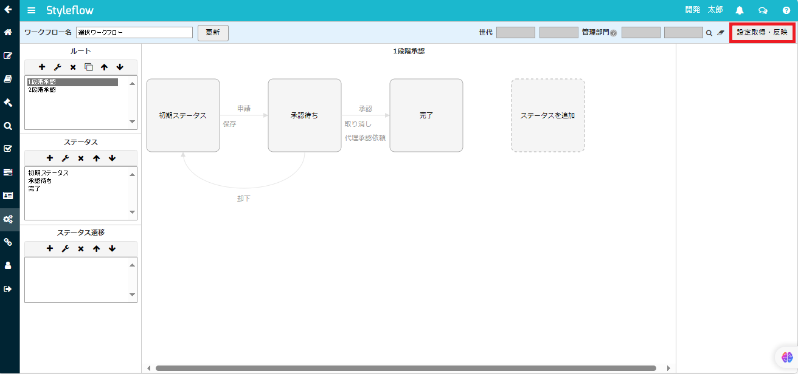Viewport: 798px width, 374px height.
Task: Open the chat comments icon in the header
Action: 763,10
